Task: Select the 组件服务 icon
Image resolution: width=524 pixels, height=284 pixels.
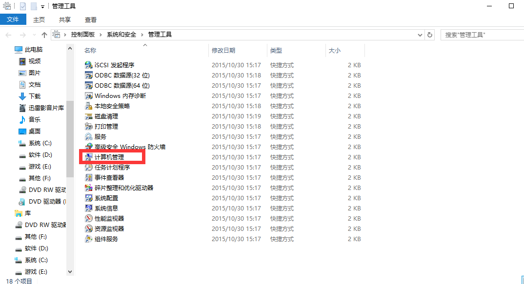Action: (x=89, y=239)
